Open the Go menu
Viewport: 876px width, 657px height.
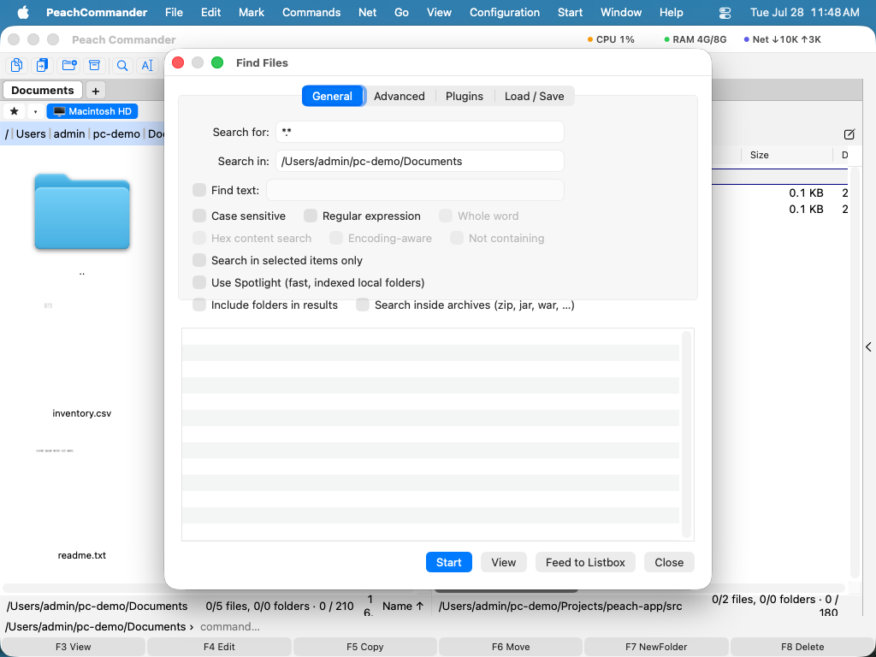click(x=402, y=12)
